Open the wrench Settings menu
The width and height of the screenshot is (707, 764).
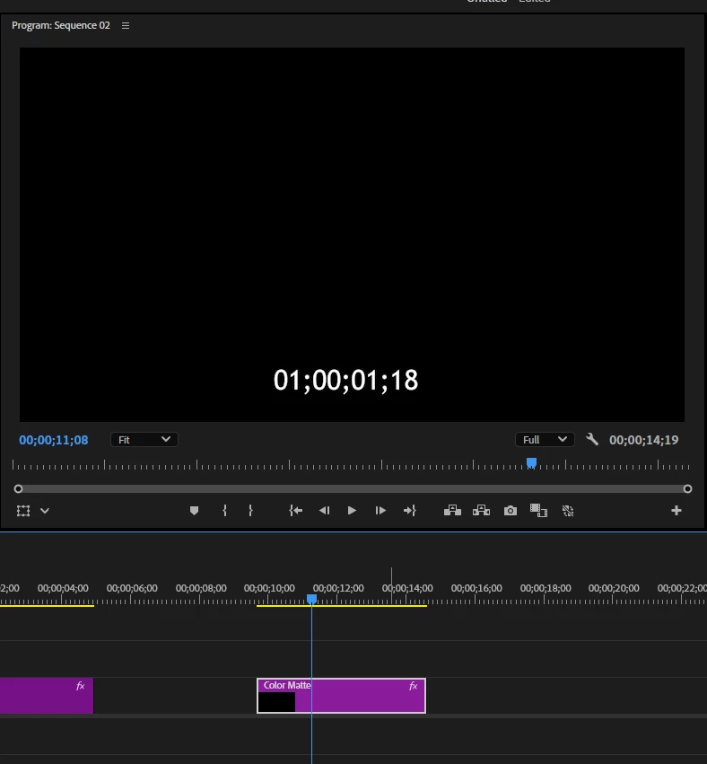tap(592, 440)
